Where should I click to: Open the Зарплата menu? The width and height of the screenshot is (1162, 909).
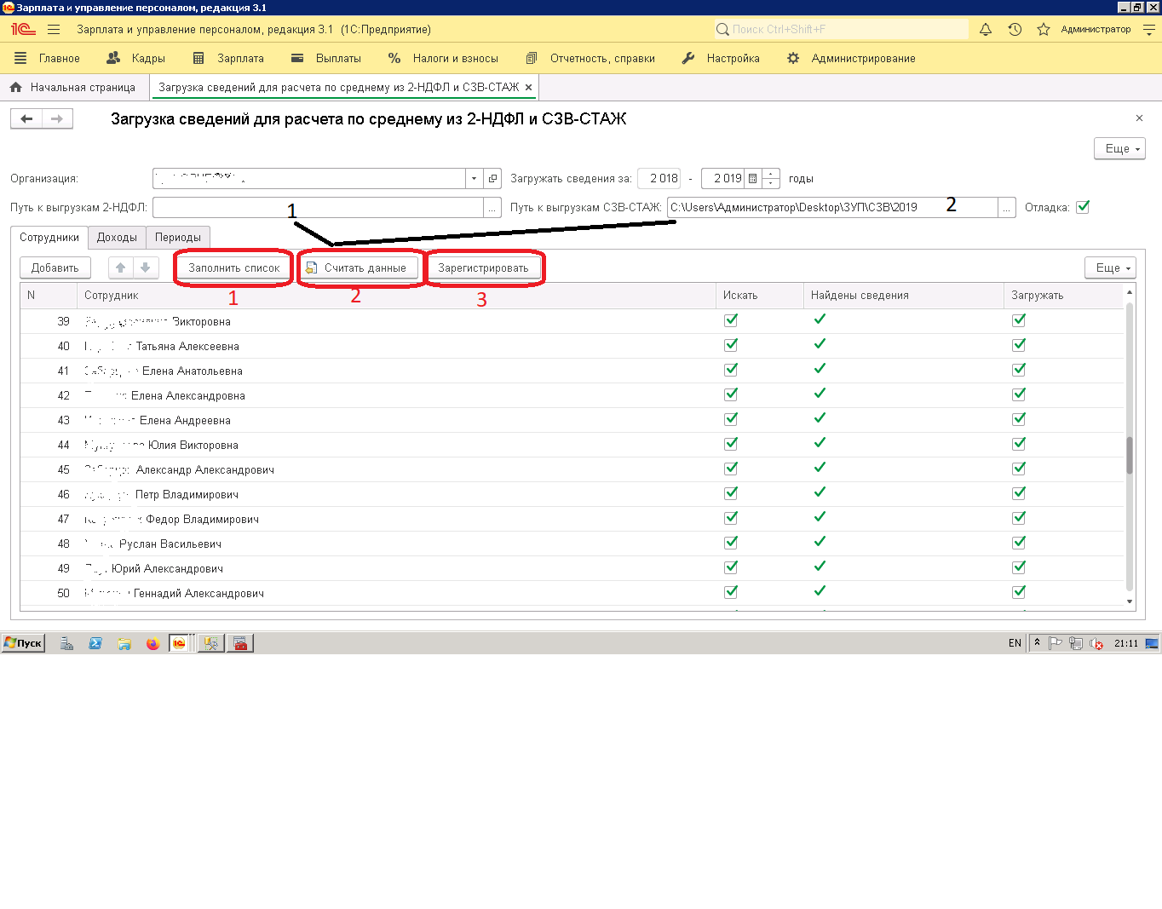pos(229,58)
